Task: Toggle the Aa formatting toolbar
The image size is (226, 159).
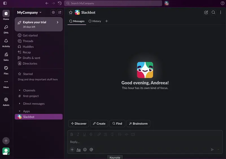Action: tap(79, 150)
